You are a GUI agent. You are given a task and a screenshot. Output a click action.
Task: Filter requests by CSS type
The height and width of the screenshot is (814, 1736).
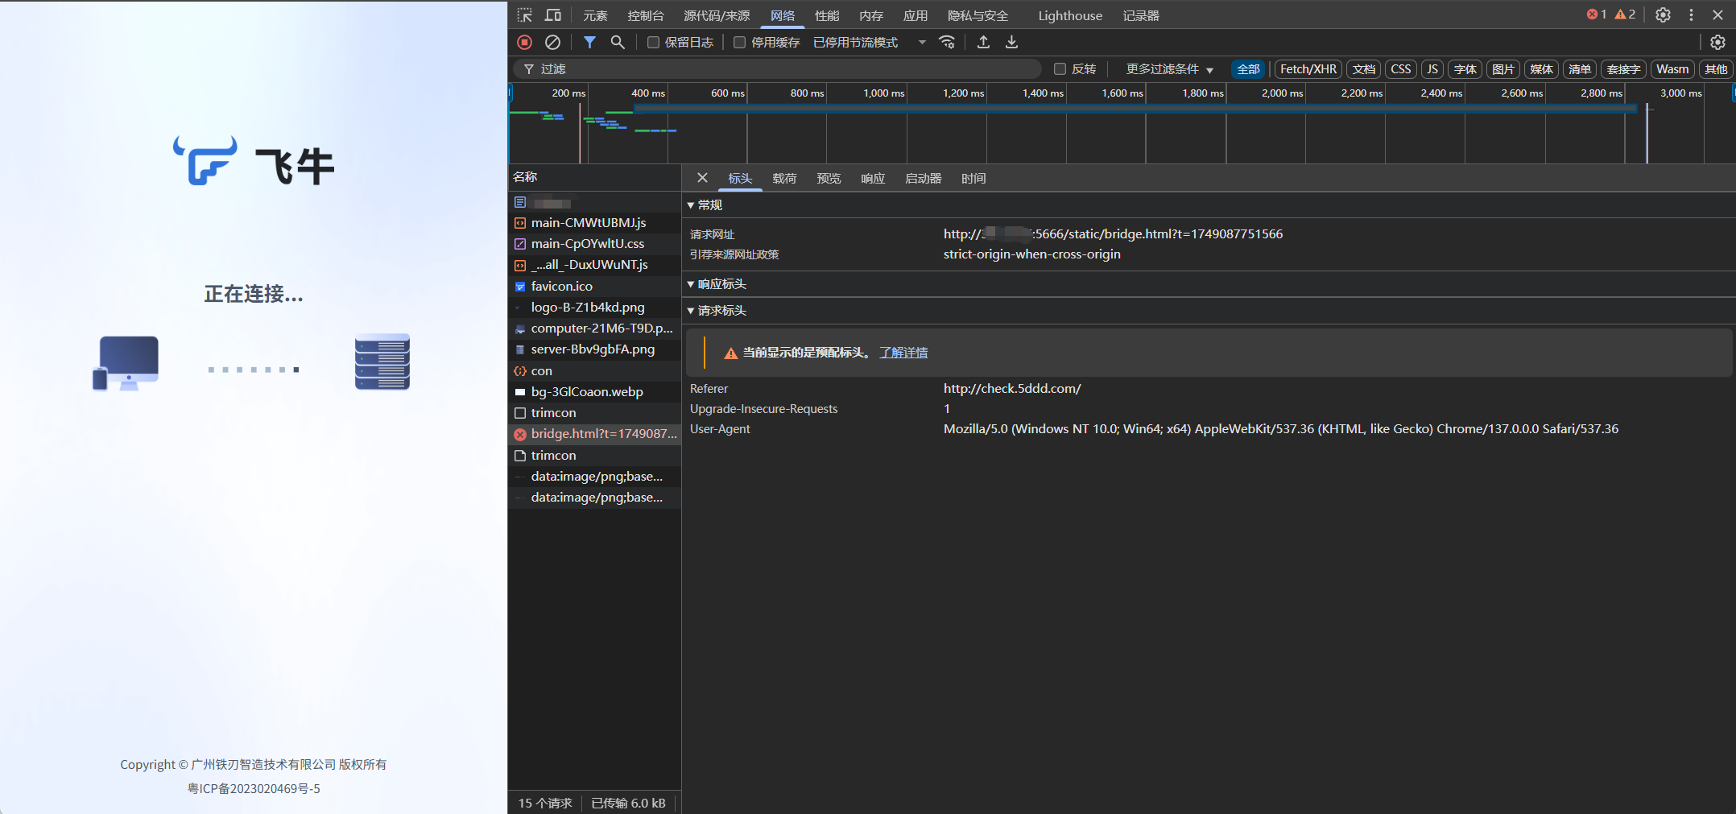tap(1401, 69)
